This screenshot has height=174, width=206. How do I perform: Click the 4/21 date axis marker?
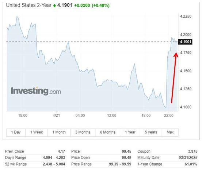(56, 115)
